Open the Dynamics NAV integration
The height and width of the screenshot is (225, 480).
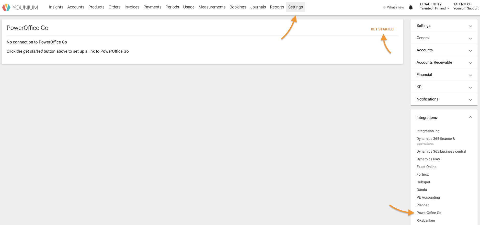(428, 159)
